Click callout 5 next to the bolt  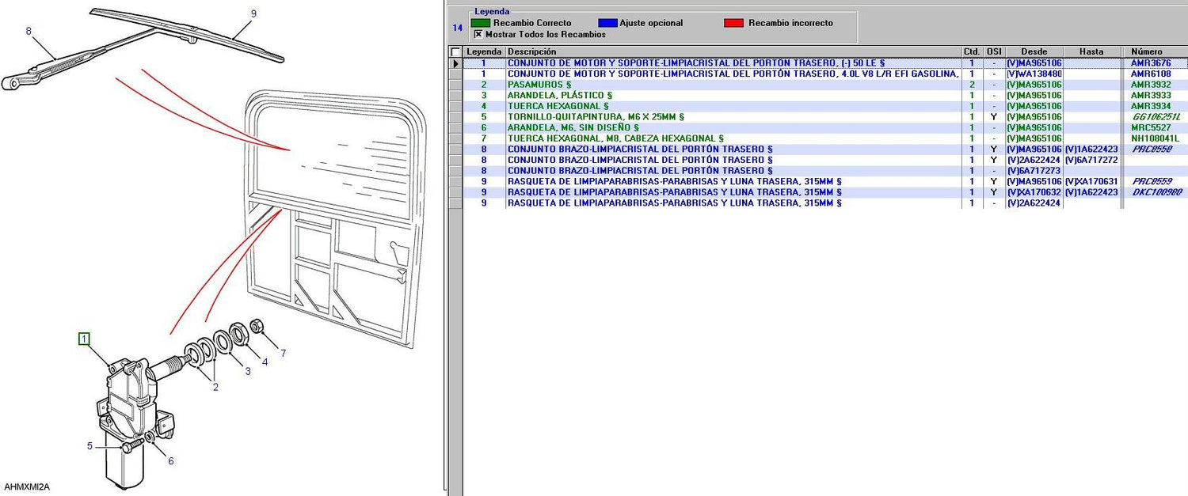90,446
